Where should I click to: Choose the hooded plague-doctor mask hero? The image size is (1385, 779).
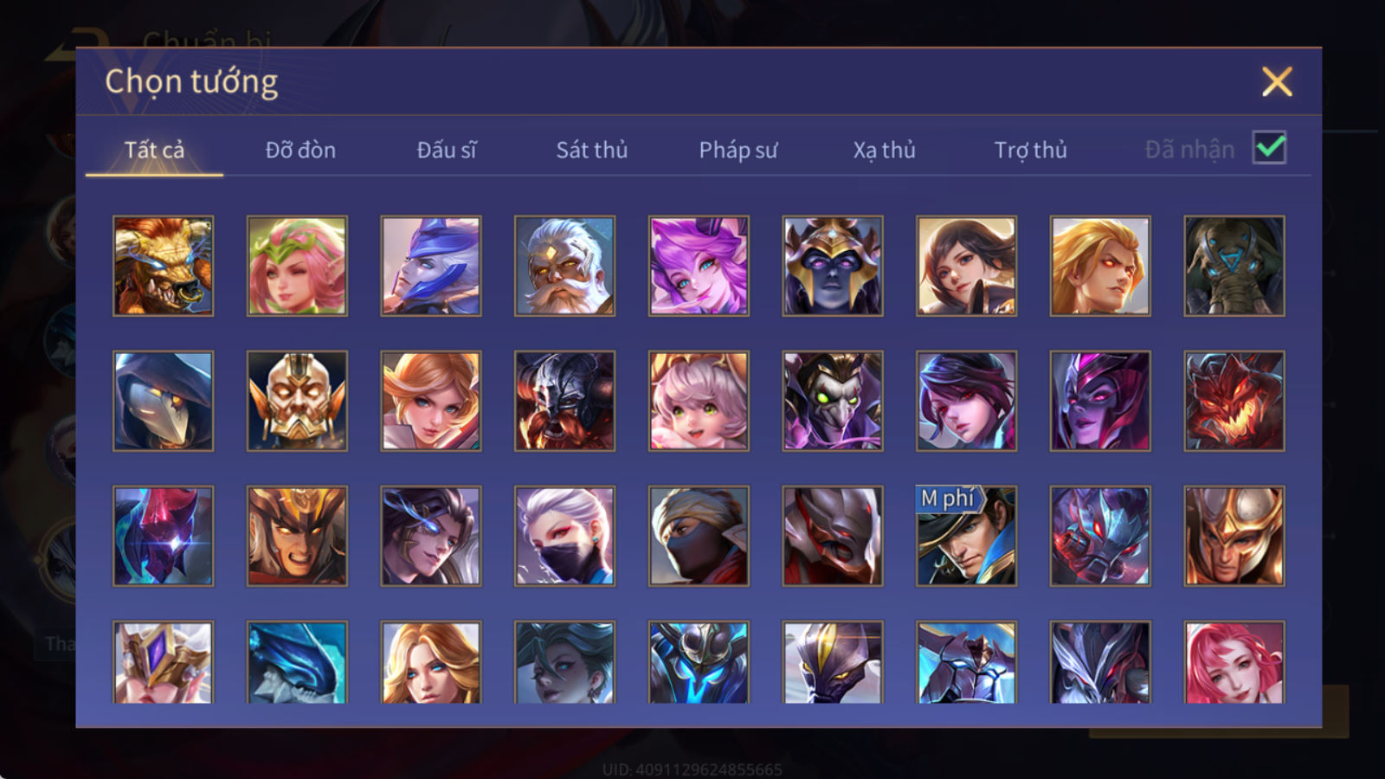163,401
